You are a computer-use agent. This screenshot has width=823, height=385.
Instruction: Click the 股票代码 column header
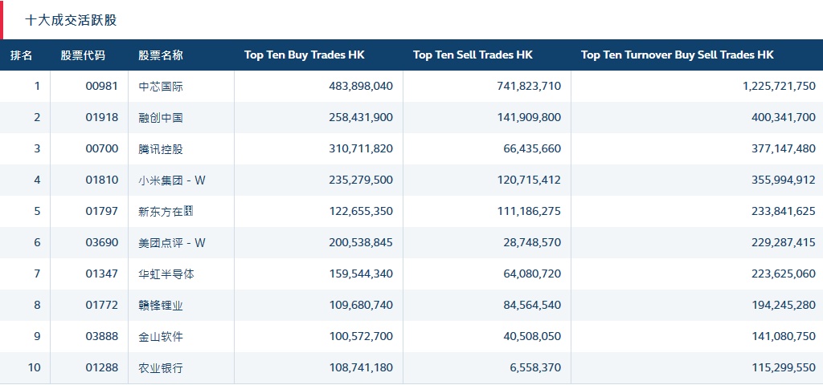pos(83,55)
